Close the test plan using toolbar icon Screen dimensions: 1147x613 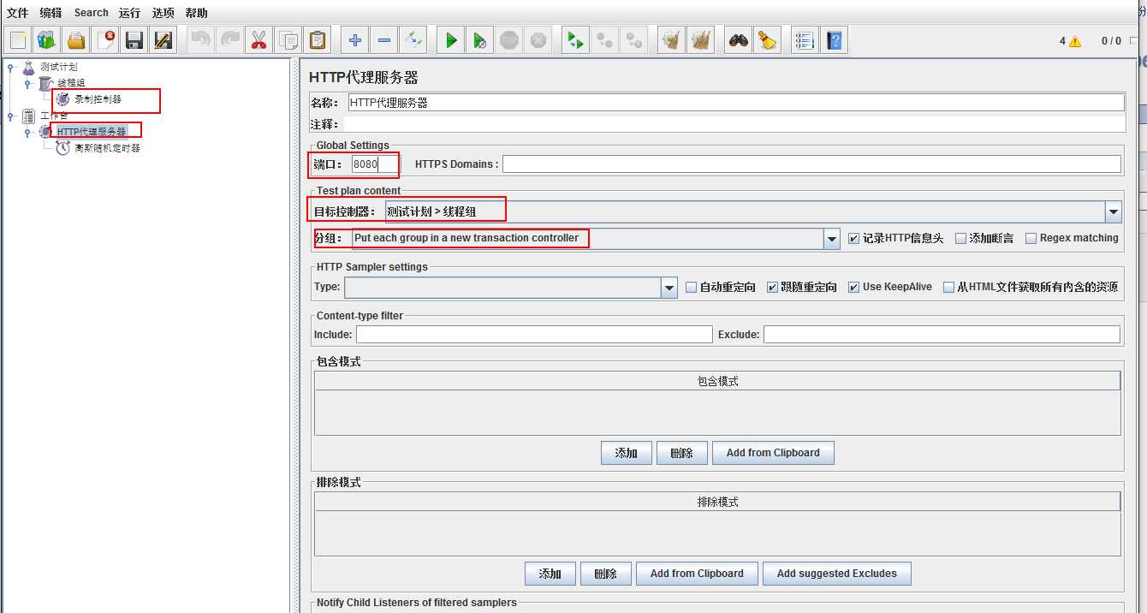pos(105,40)
